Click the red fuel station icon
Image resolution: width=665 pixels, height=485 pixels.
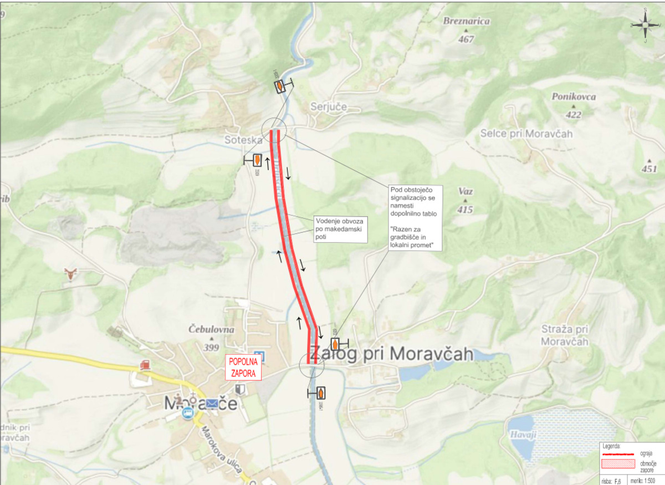point(145,364)
